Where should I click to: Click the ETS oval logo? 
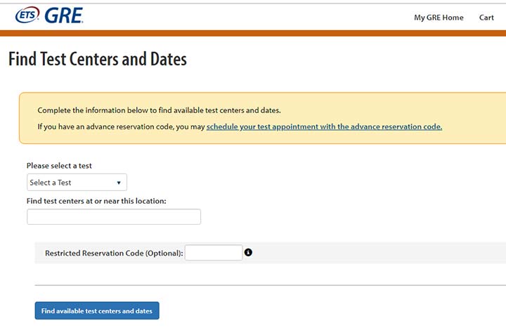pyautogui.click(x=27, y=15)
